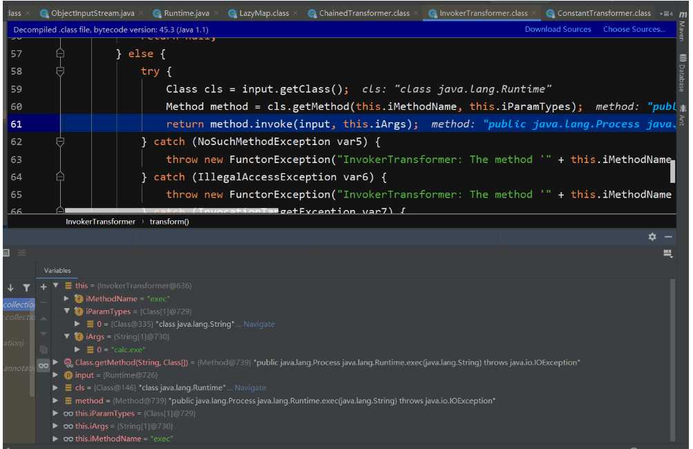Open the frames table view icon
This screenshot has width=693, height=449.
coord(6,253)
